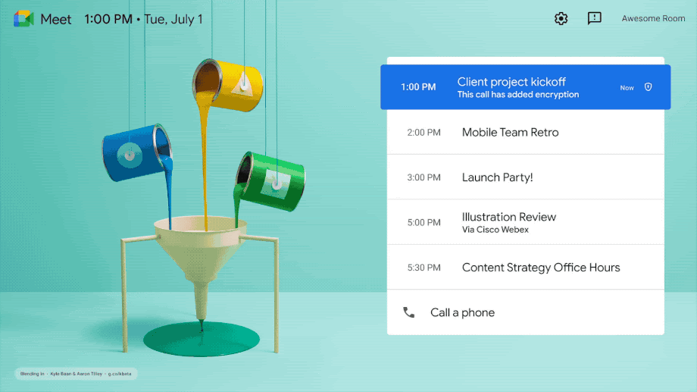697x392 pixels.
Task: Select the Mobile Team Retro meeting
Action: pos(526,132)
